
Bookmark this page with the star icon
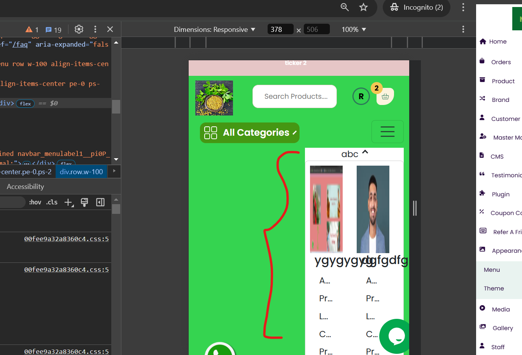(363, 7)
